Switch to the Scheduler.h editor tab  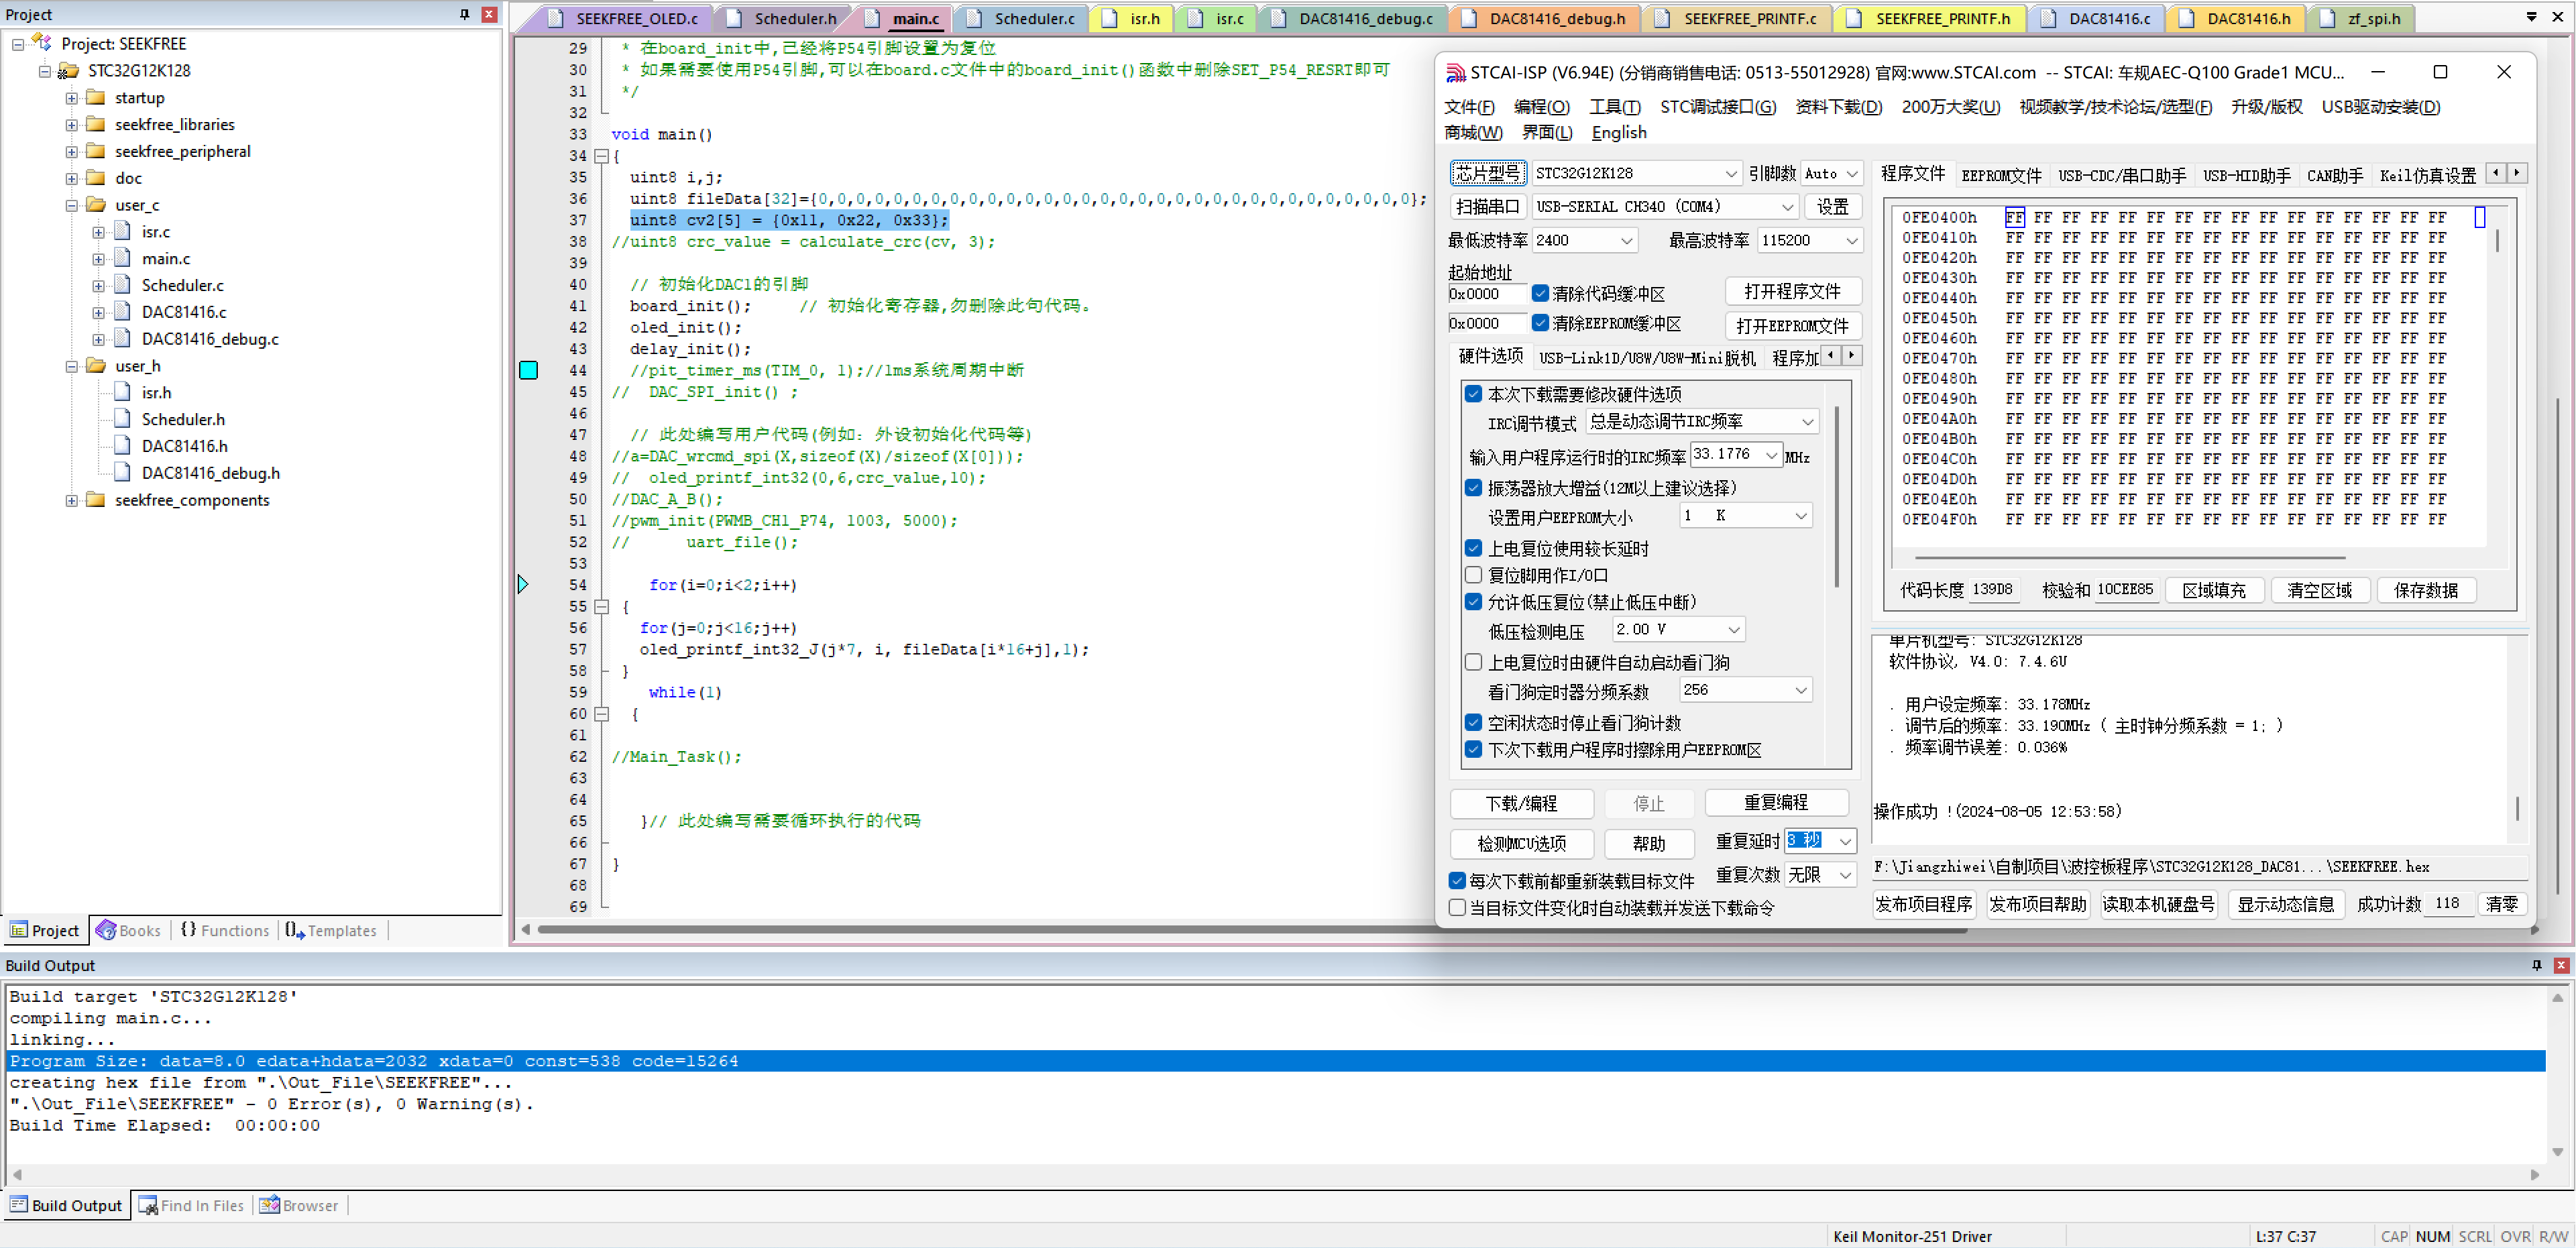pyautogui.click(x=795, y=18)
